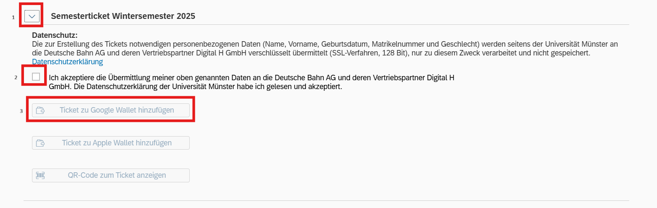Click step number 3 beside Google Wallet
Viewport: 657px width, 208px height.
tap(21, 111)
